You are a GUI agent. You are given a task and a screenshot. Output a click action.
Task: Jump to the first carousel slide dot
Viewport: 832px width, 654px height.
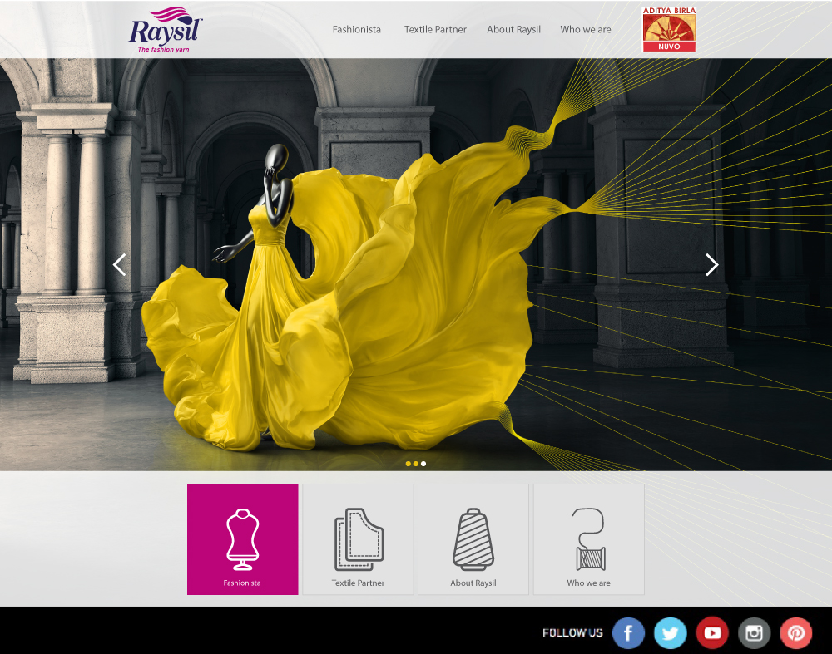tap(408, 464)
